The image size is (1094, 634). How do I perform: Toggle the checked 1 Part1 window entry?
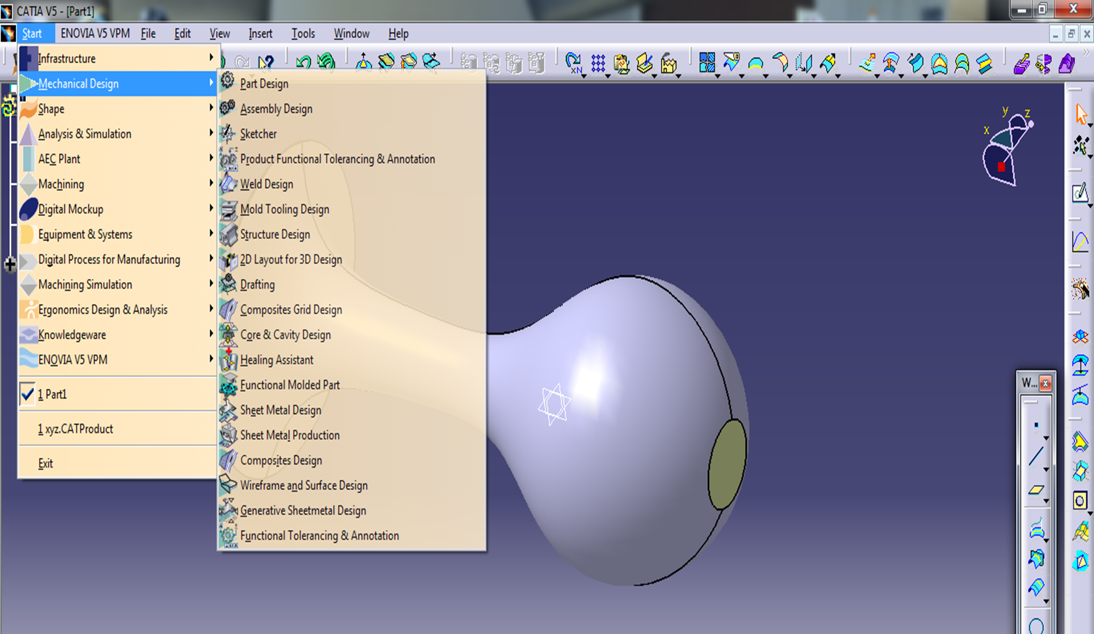(x=52, y=395)
